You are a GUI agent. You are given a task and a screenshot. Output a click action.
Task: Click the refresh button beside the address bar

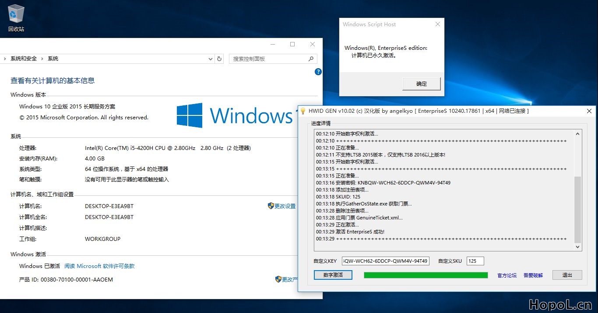pyautogui.click(x=220, y=59)
